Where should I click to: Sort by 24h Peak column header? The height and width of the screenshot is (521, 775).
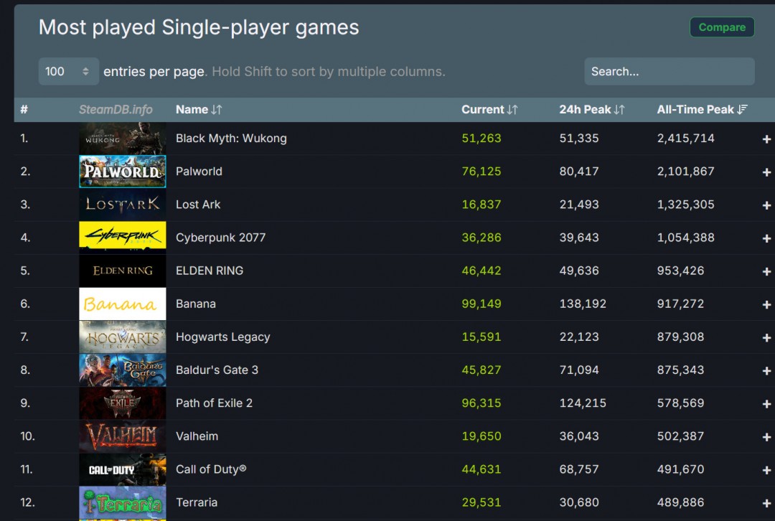(591, 110)
